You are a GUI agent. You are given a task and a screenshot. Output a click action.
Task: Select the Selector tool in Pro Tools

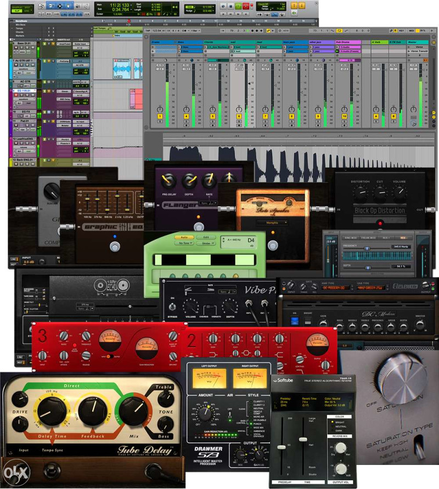(60, 6)
